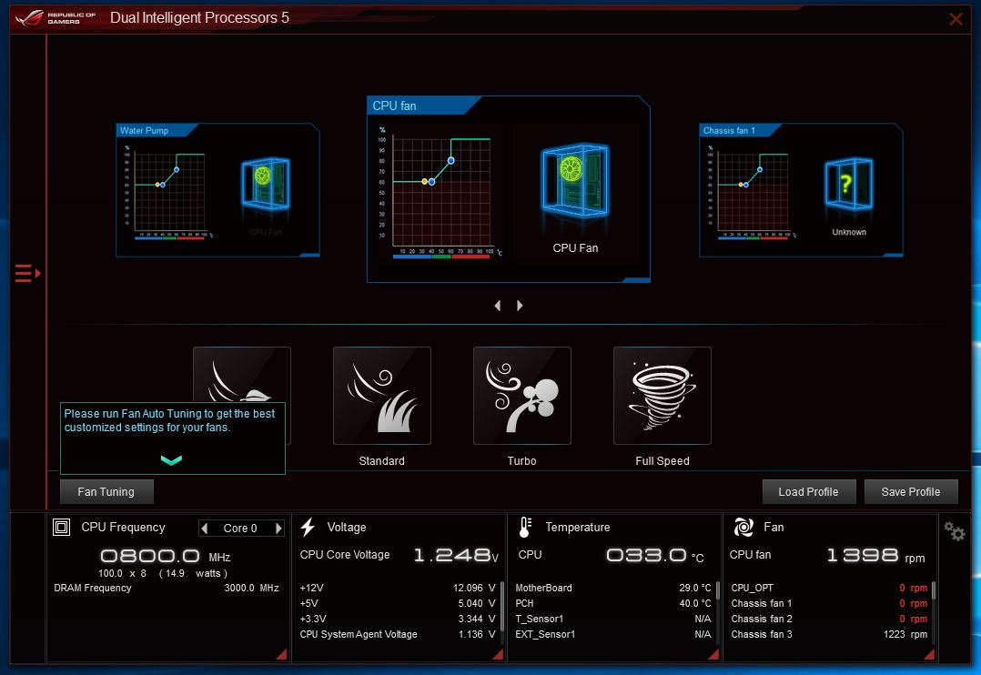Select the Turbo fan mode icon

click(521, 396)
